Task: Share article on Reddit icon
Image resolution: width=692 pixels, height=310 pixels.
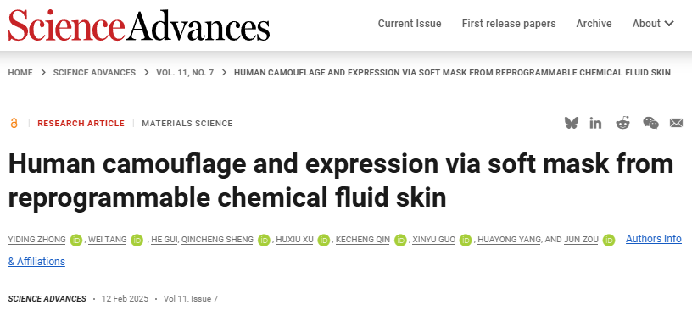Action: click(622, 123)
